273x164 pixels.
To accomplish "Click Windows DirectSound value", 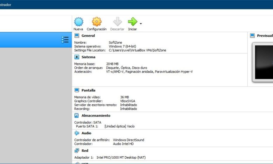I will coord(128,140).
